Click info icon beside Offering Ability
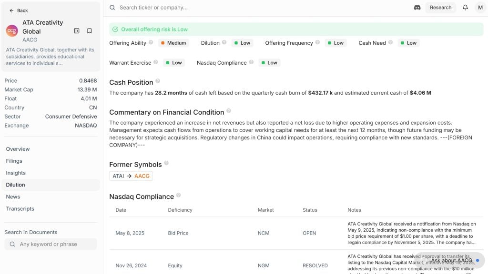The width and height of the screenshot is (488, 274). [x=151, y=42]
